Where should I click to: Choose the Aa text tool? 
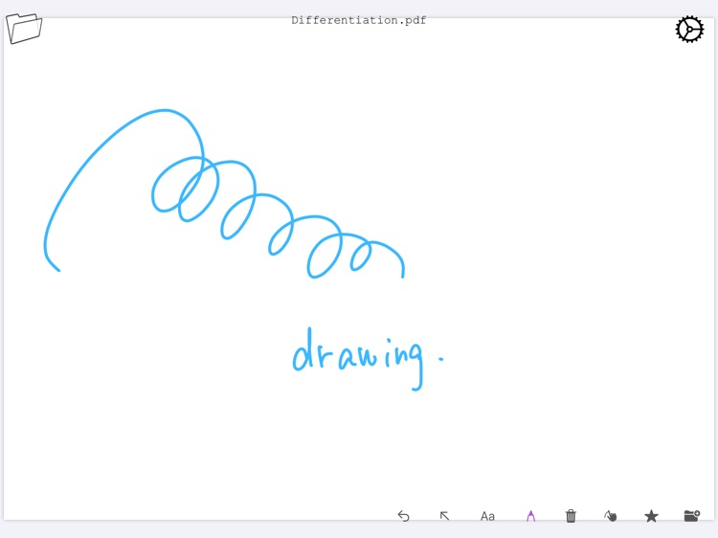487,516
